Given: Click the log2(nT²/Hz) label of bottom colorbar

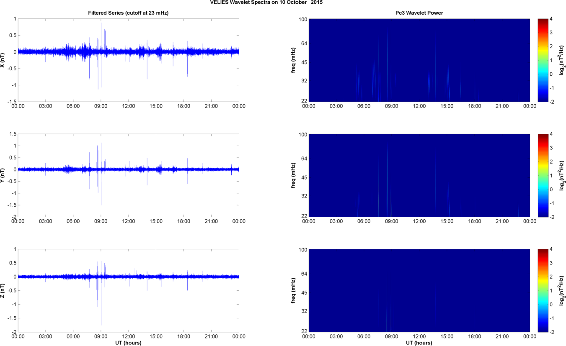Looking at the screenshot, I should [x=562, y=291].
